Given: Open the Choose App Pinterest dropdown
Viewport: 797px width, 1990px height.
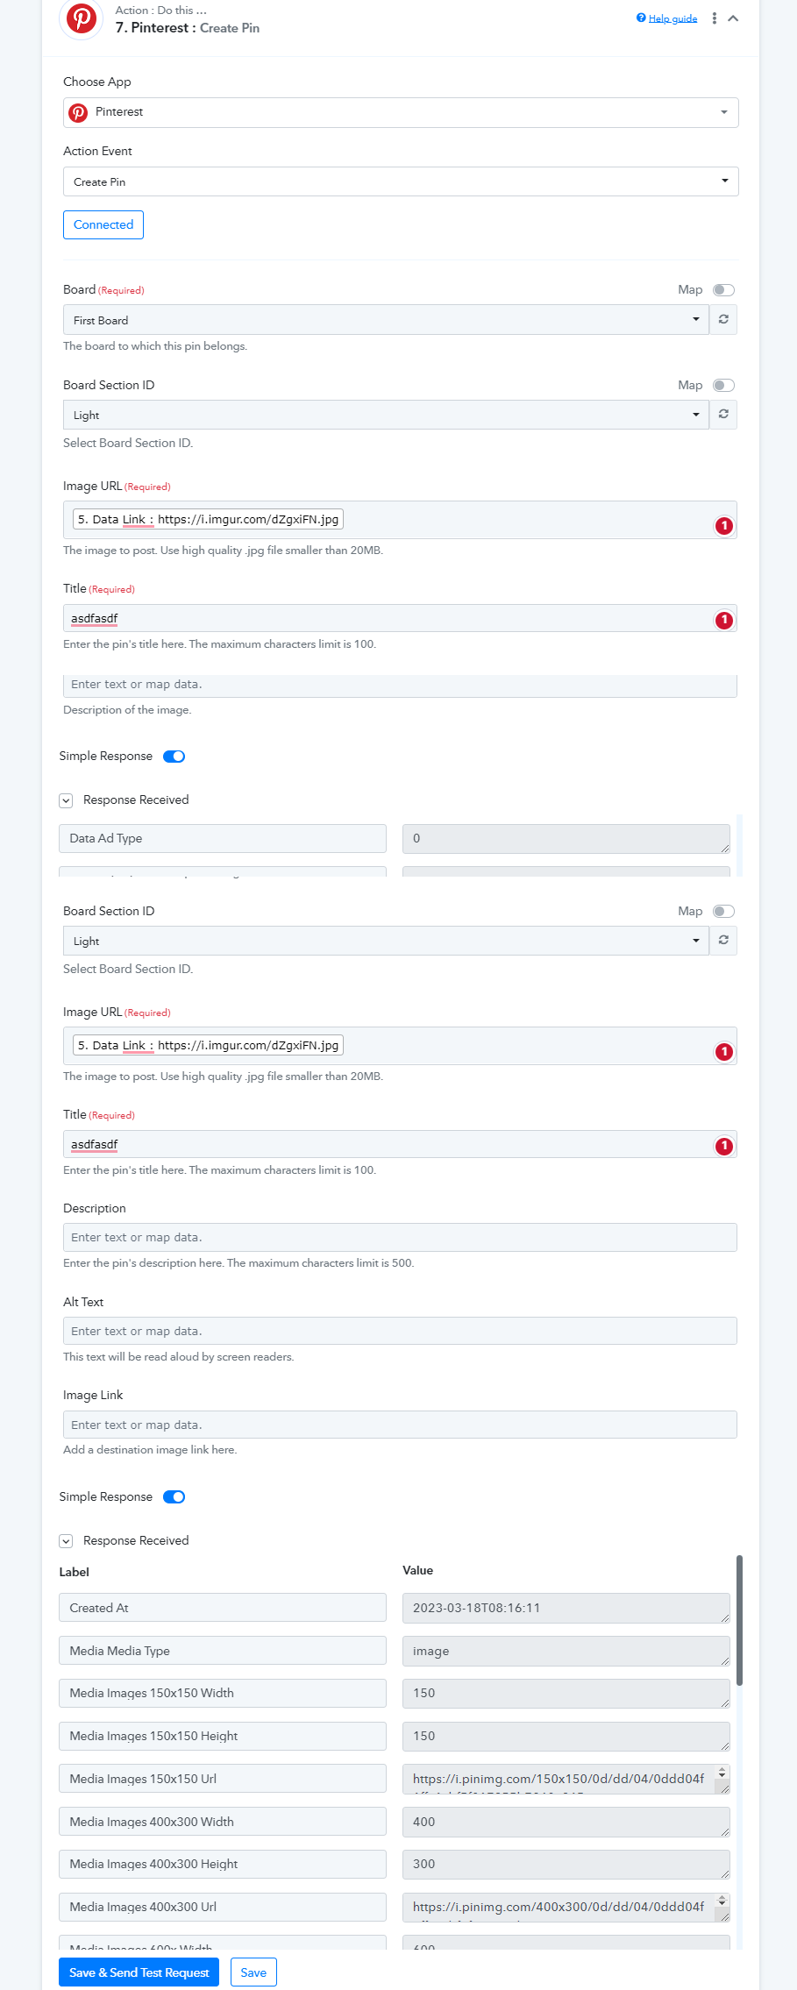Looking at the screenshot, I should [400, 112].
